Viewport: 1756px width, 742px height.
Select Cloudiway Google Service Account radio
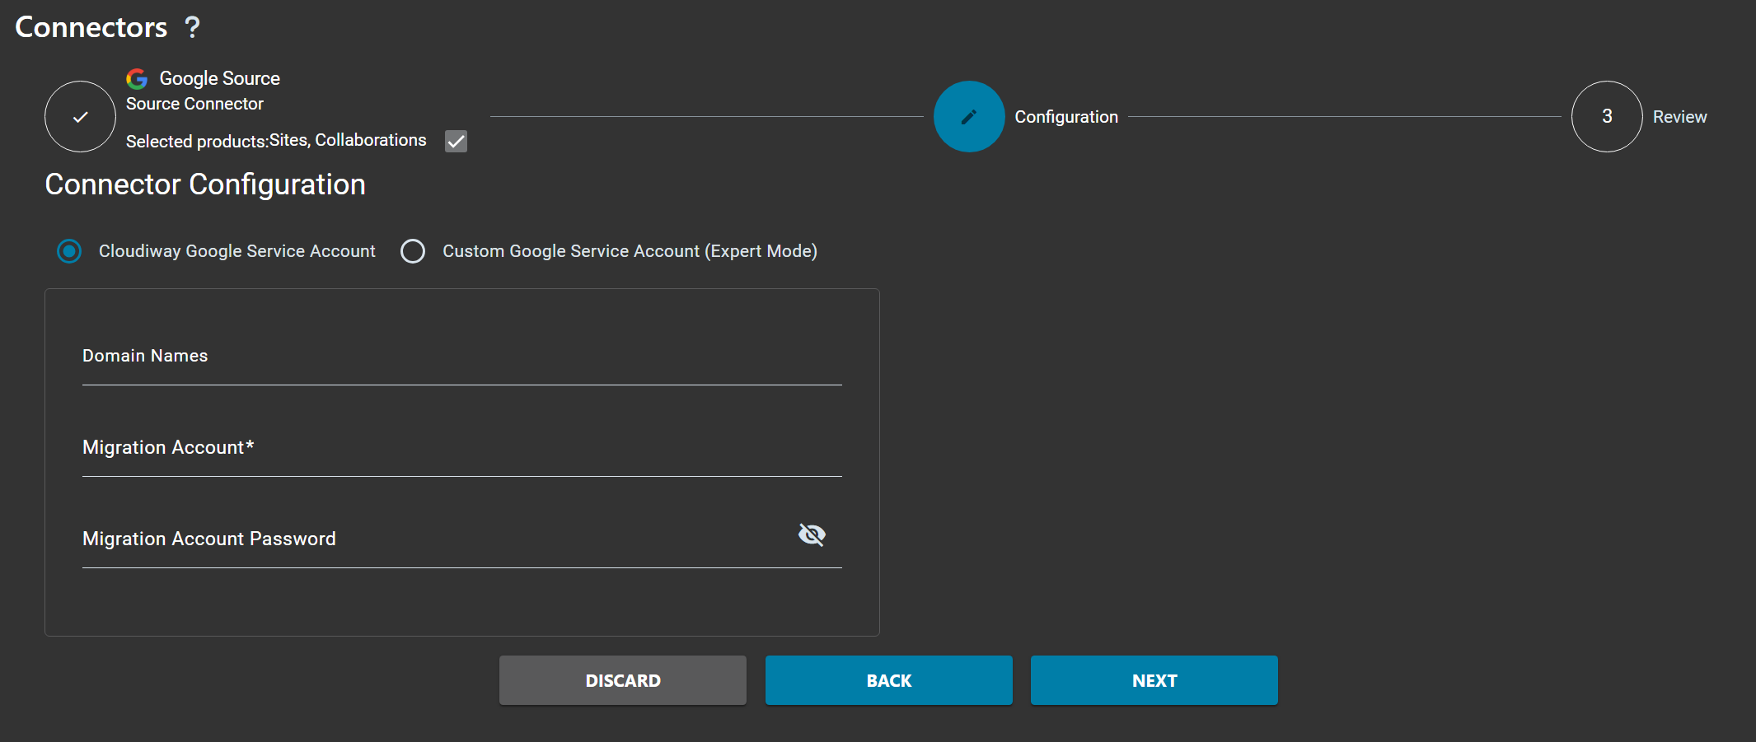(69, 251)
